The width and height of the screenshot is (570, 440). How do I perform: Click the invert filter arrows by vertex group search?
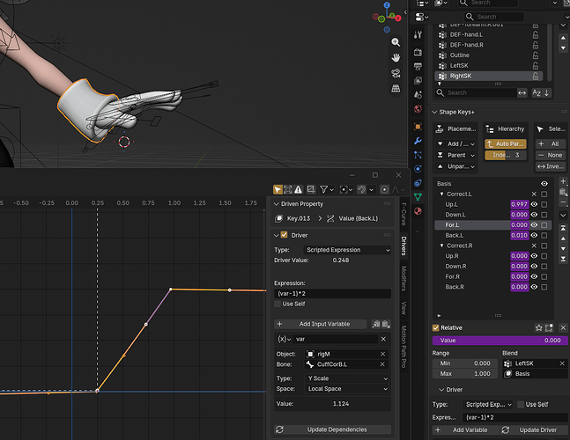coord(522,93)
